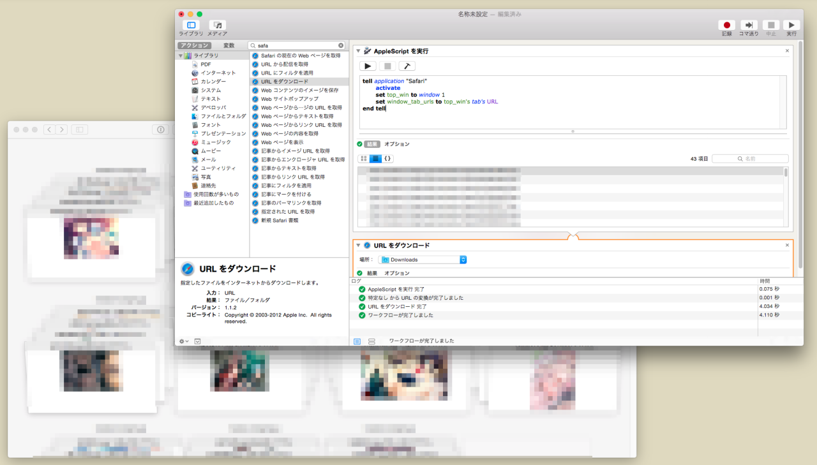Compile the AppleScript with the hammer icon
817x465 pixels.
407,66
